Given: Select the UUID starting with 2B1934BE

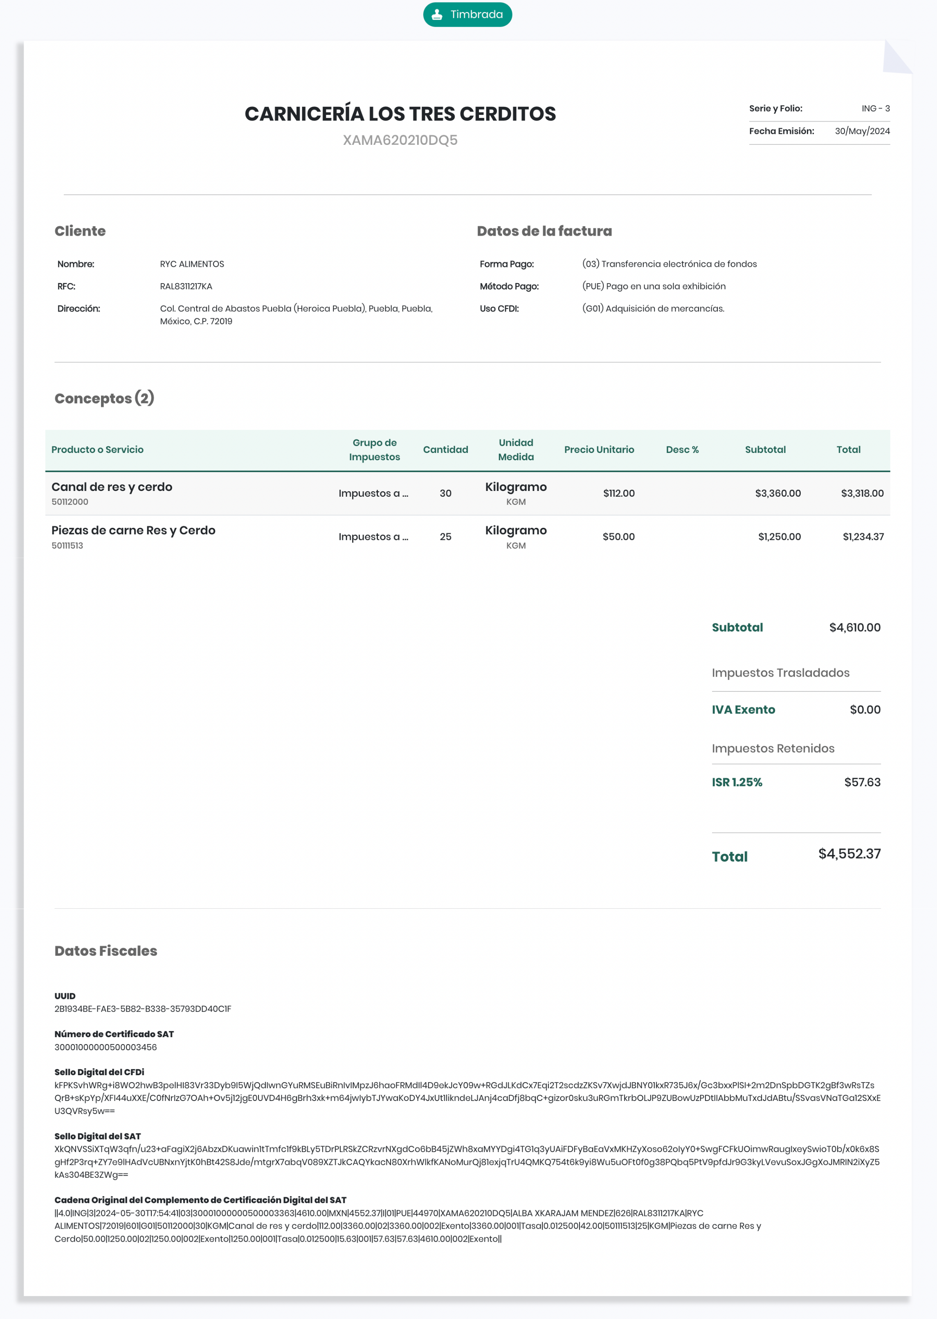Looking at the screenshot, I should [x=142, y=1009].
